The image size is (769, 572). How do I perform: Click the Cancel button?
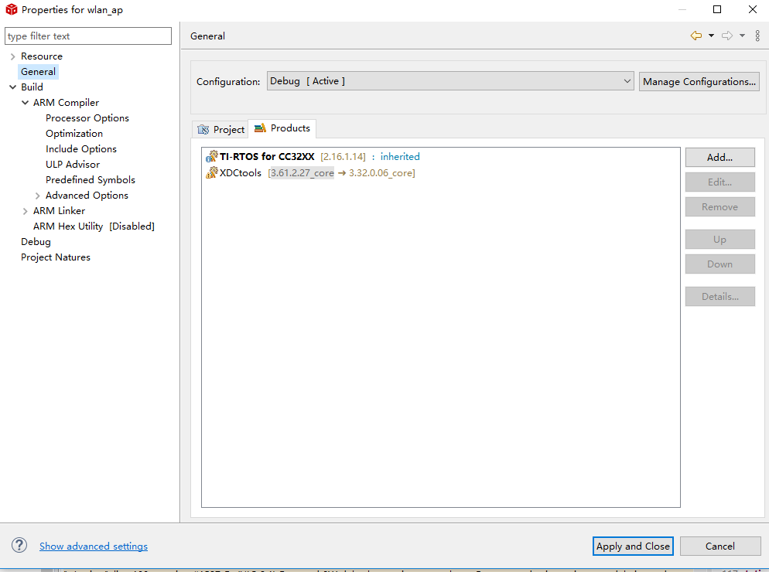[719, 546]
